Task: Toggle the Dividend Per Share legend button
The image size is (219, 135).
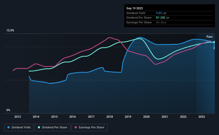Action: tap(53, 128)
